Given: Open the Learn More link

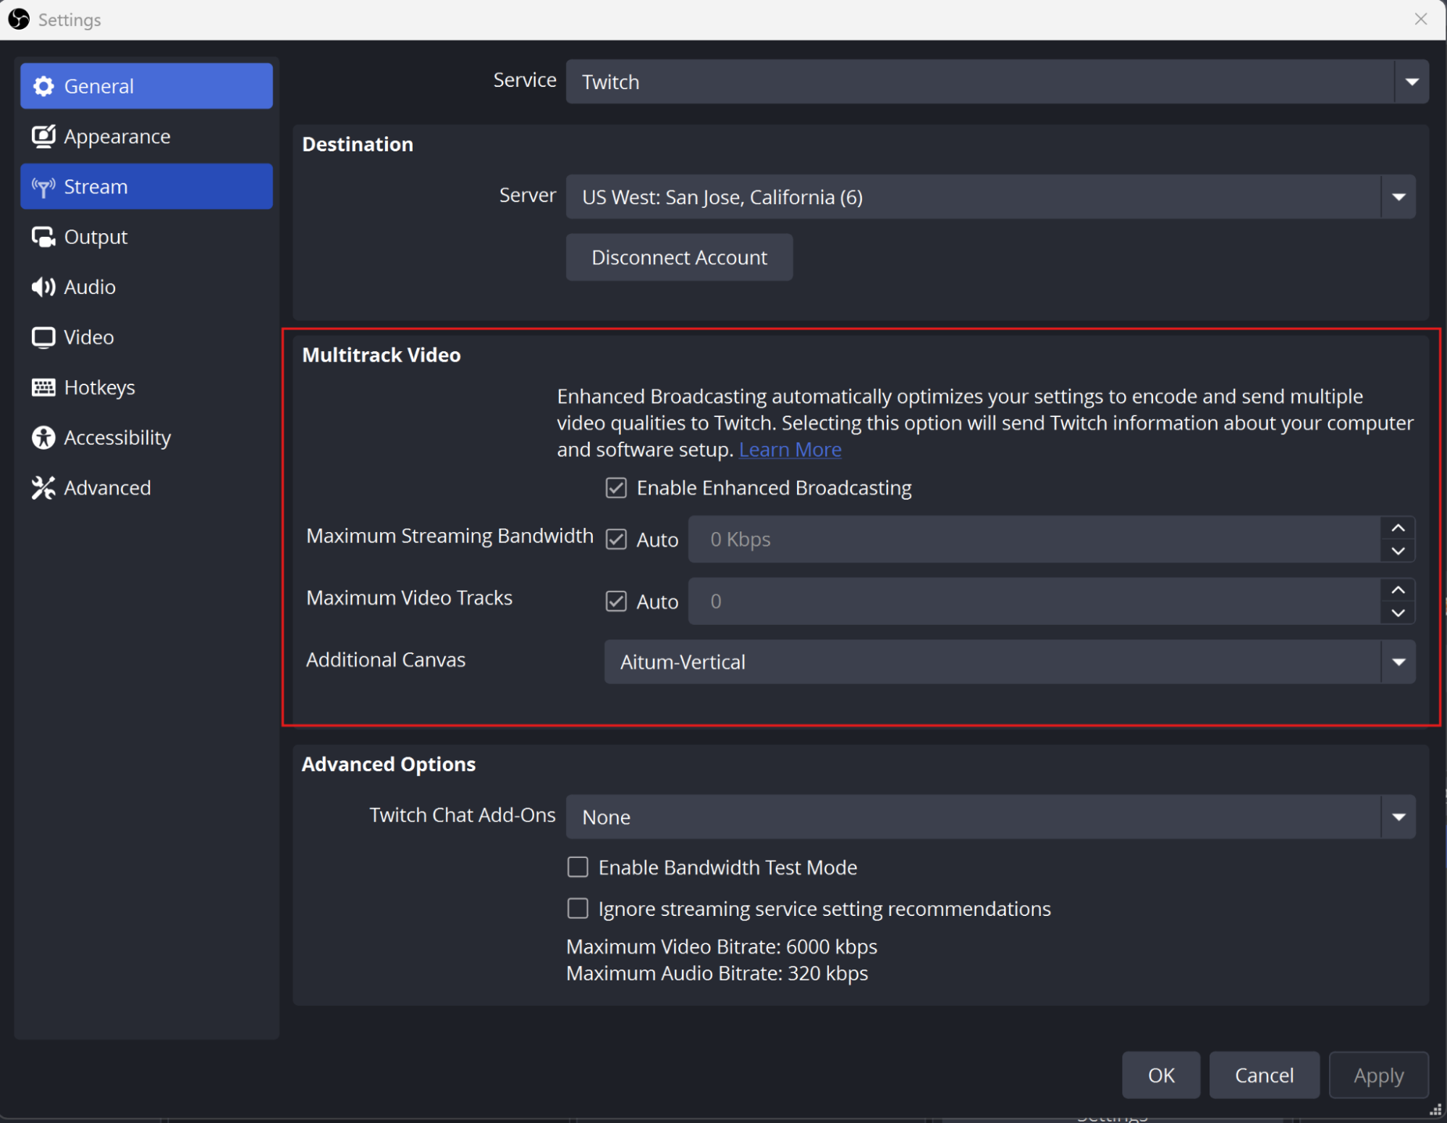Looking at the screenshot, I should click(790, 449).
